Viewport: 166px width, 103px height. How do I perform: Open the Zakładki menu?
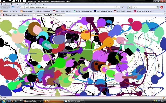pos(26,4)
